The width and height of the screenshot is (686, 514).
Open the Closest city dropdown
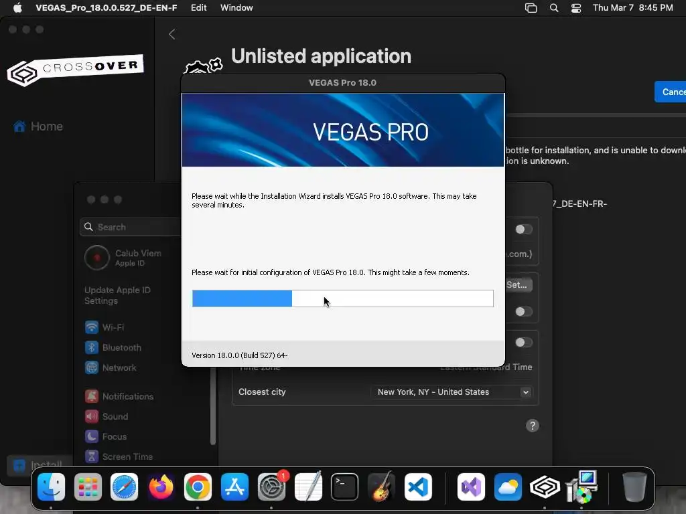pyautogui.click(x=452, y=392)
